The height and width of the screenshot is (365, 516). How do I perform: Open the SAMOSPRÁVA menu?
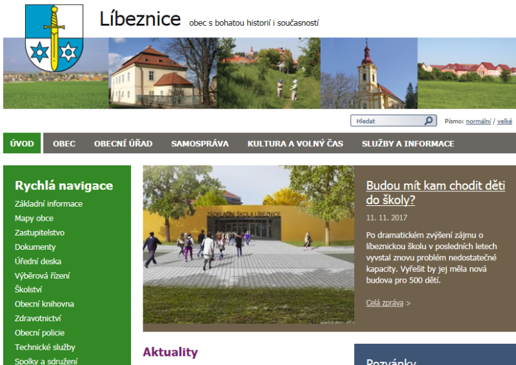click(200, 144)
